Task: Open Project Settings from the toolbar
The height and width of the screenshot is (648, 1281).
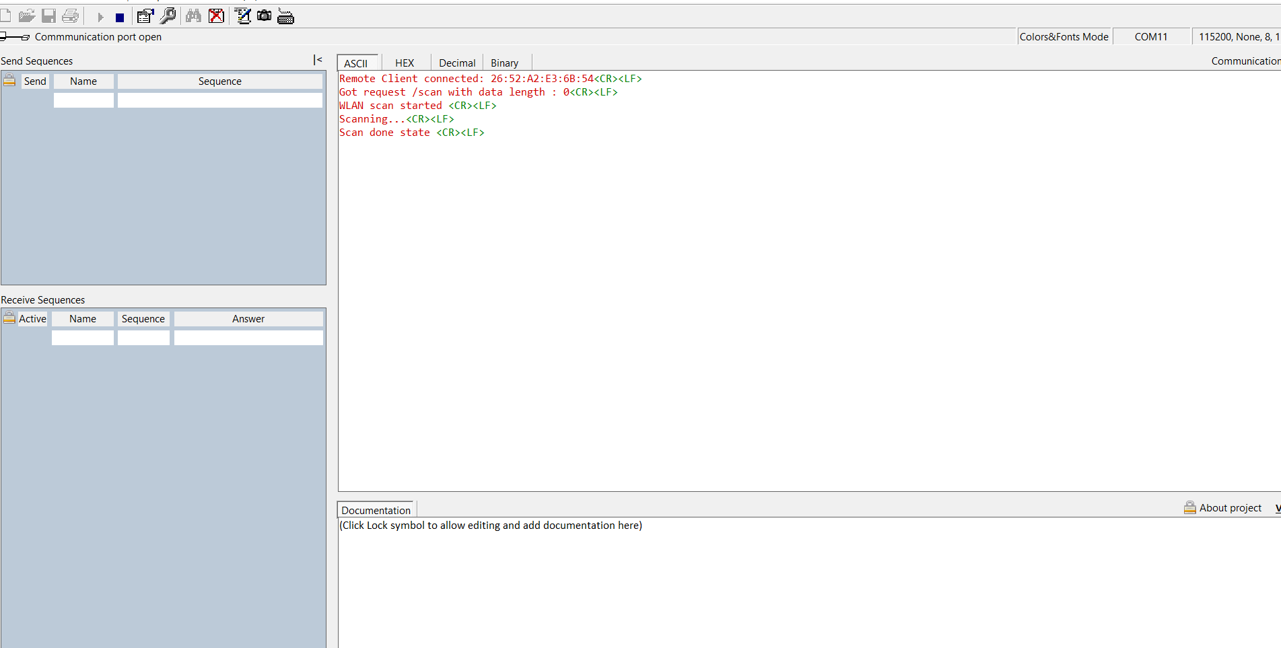Action: pos(145,16)
